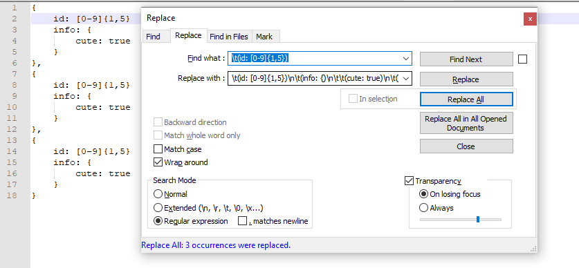Image resolution: width=579 pixels, height=268 pixels.
Task: Select Always transparency option
Action: click(x=423, y=208)
